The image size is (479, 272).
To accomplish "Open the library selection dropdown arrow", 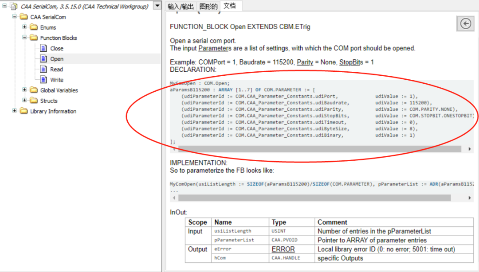I will tap(157, 6).
